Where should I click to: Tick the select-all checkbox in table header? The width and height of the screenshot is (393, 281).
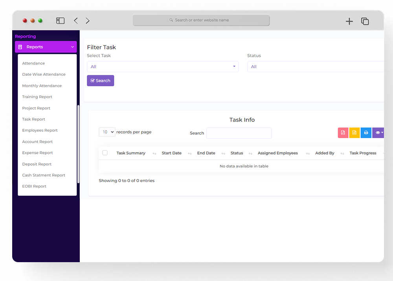click(x=105, y=153)
